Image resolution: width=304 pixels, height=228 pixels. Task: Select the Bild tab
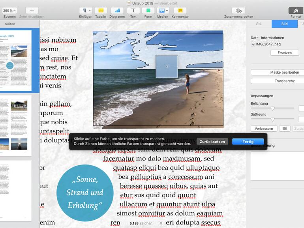284,24
